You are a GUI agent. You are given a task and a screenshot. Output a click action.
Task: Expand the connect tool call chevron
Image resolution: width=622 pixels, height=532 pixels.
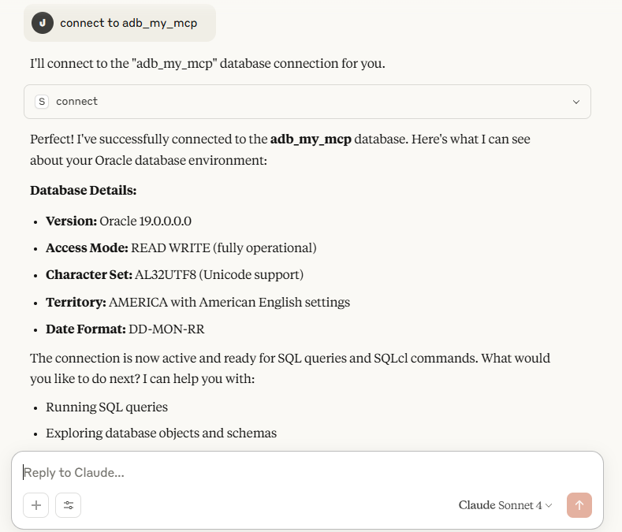click(576, 102)
